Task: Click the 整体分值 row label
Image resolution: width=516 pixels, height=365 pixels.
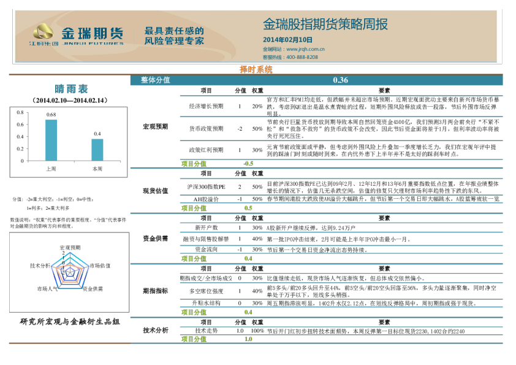Action: [x=155, y=80]
